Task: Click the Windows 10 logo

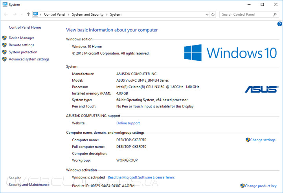Action: click(x=230, y=53)
